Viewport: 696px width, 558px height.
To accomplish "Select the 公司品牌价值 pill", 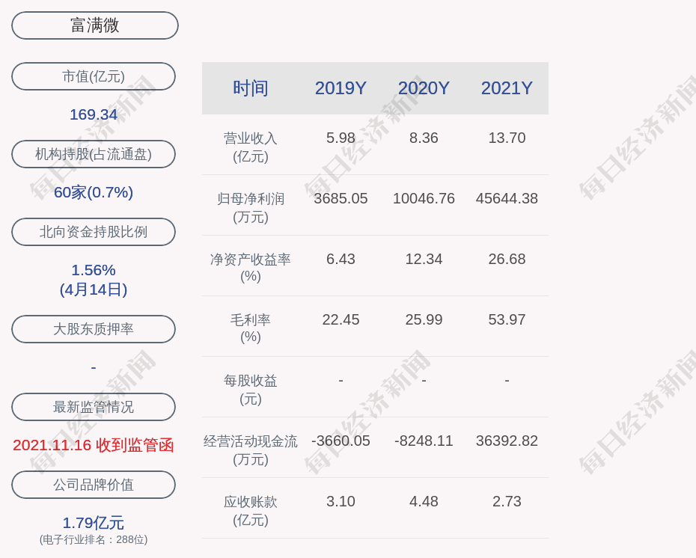I will [x=94, y=485].
